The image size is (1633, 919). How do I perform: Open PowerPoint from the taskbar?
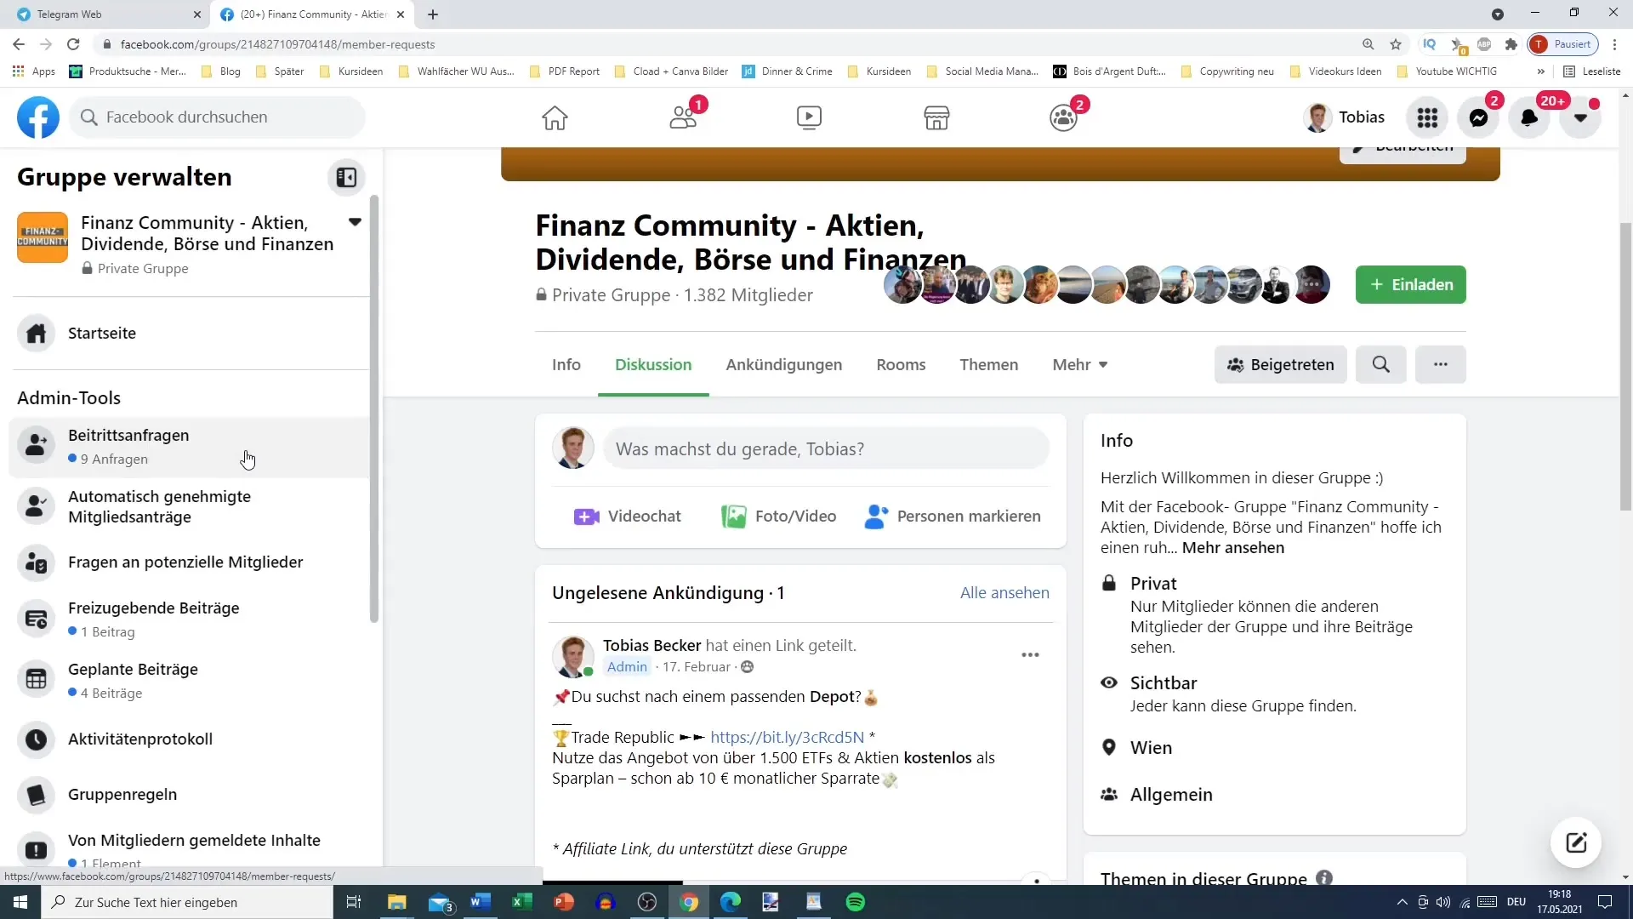tap(563, 902)
